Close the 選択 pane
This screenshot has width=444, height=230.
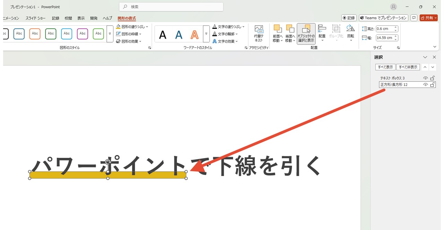click(434, 57)
